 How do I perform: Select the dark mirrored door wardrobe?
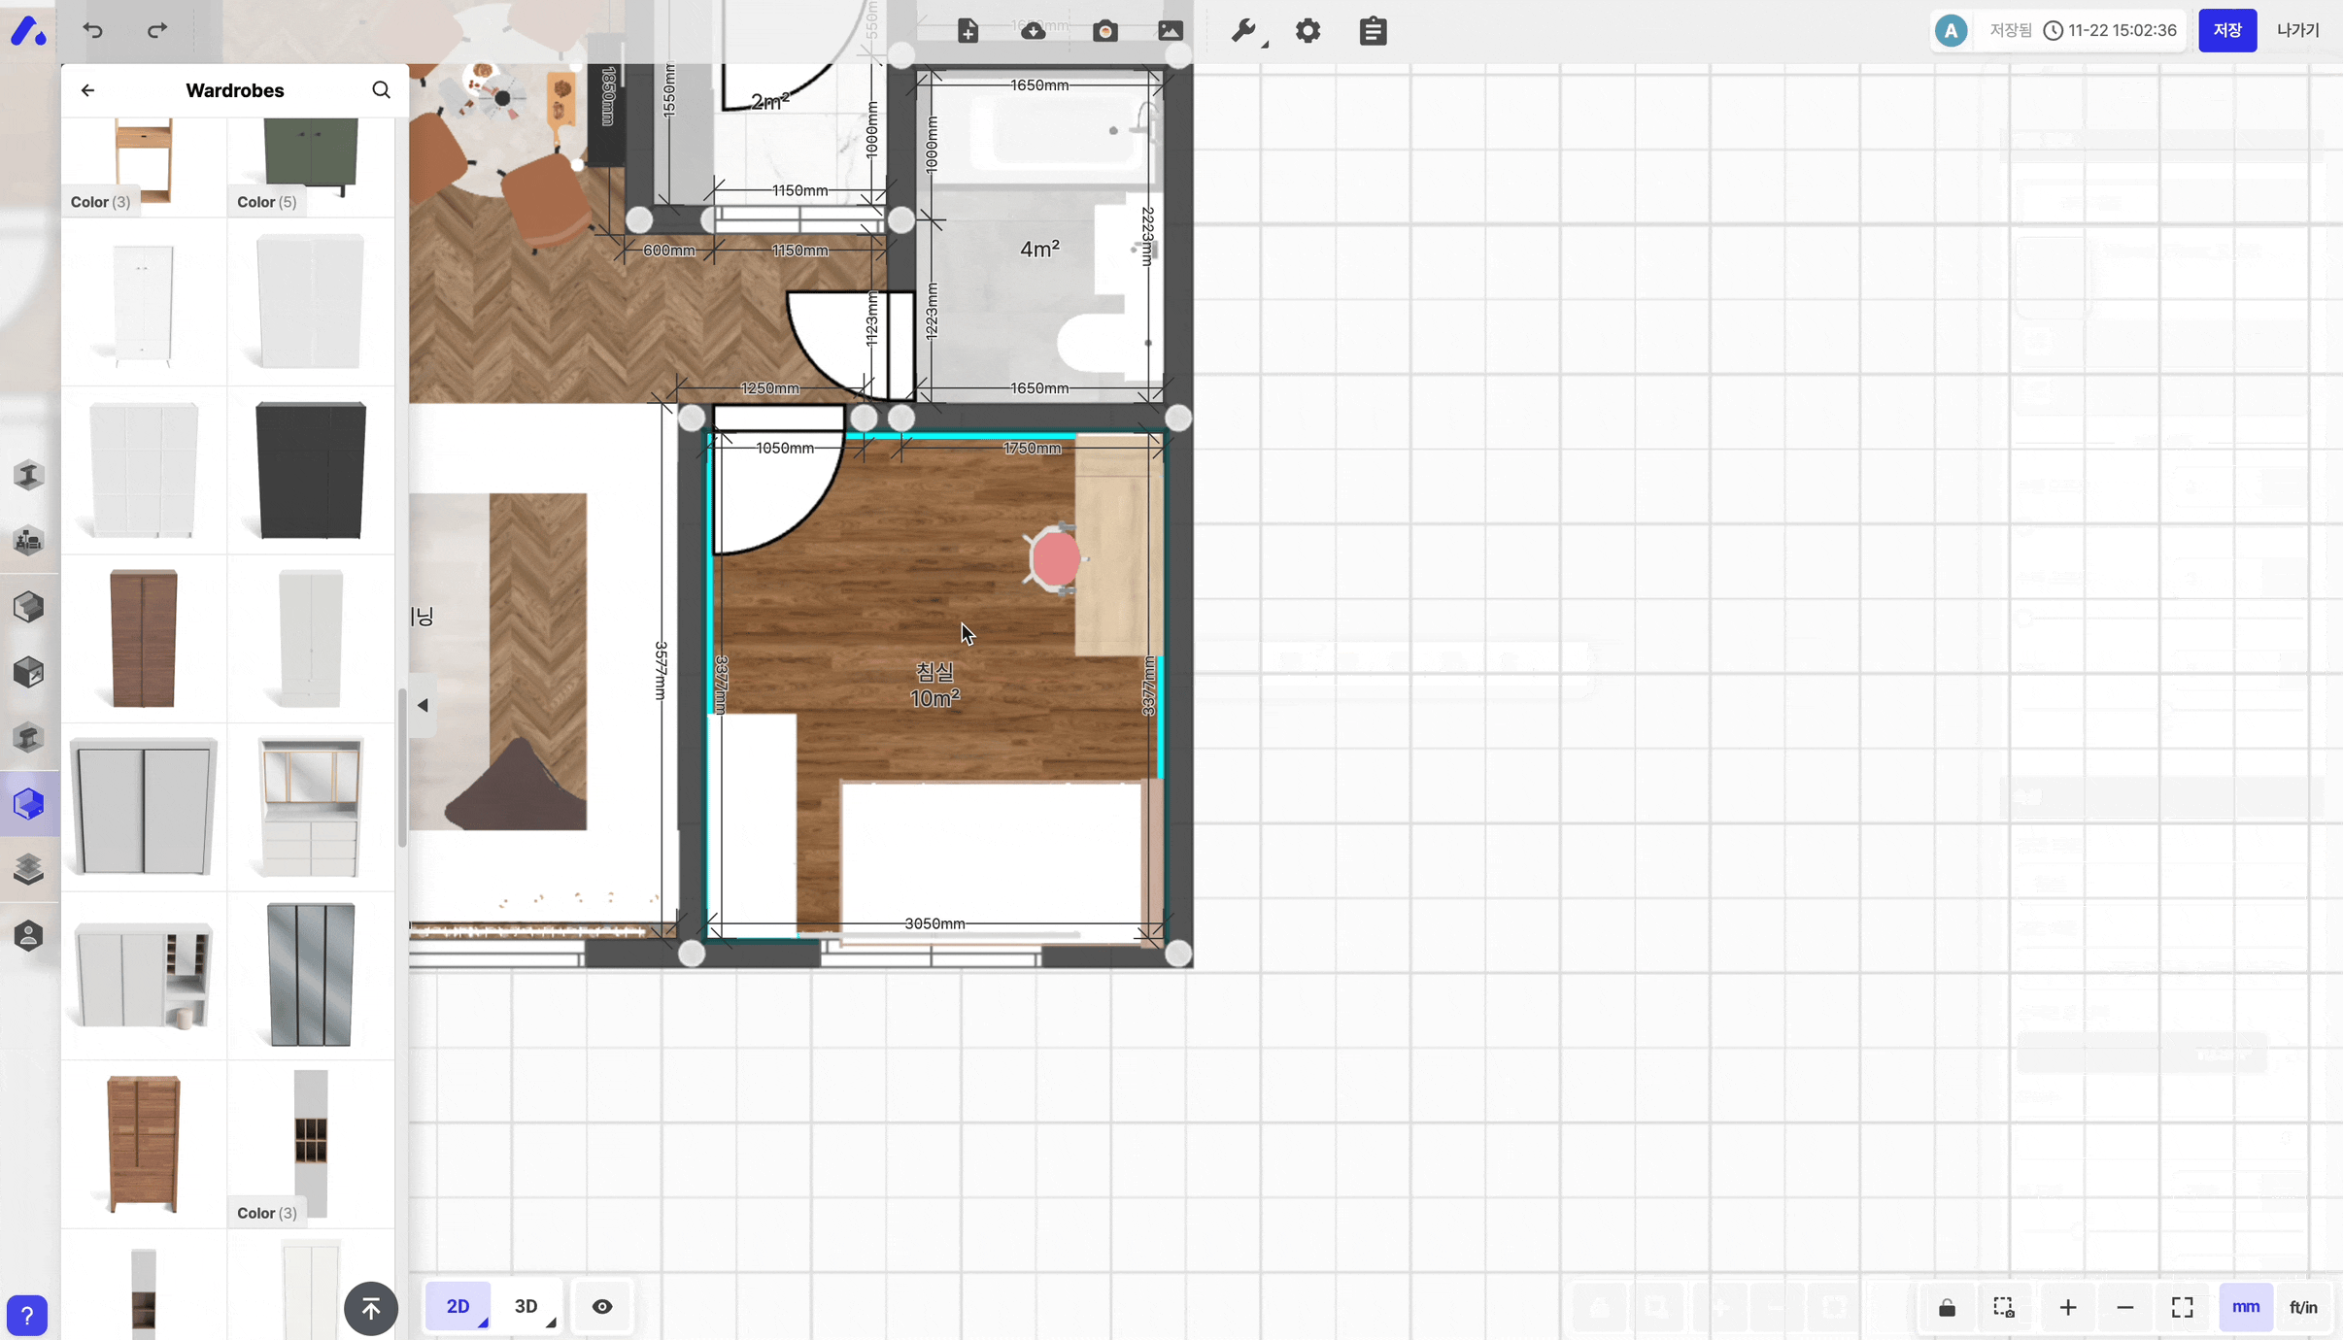(x=311, y=975)
